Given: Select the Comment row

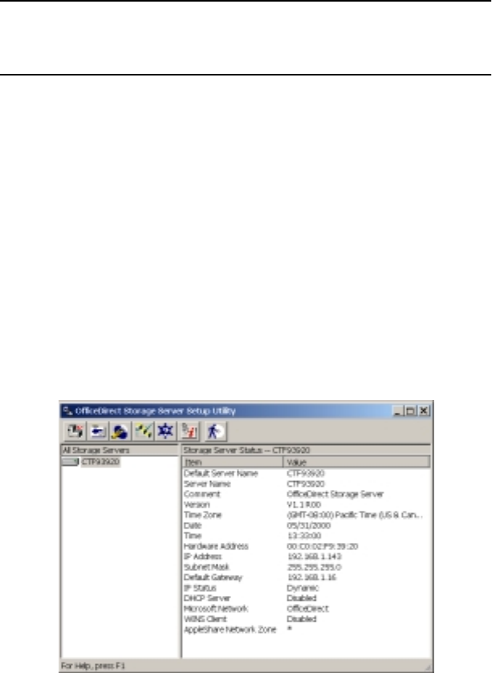Looking at the screenshot, I should (307, 494).
